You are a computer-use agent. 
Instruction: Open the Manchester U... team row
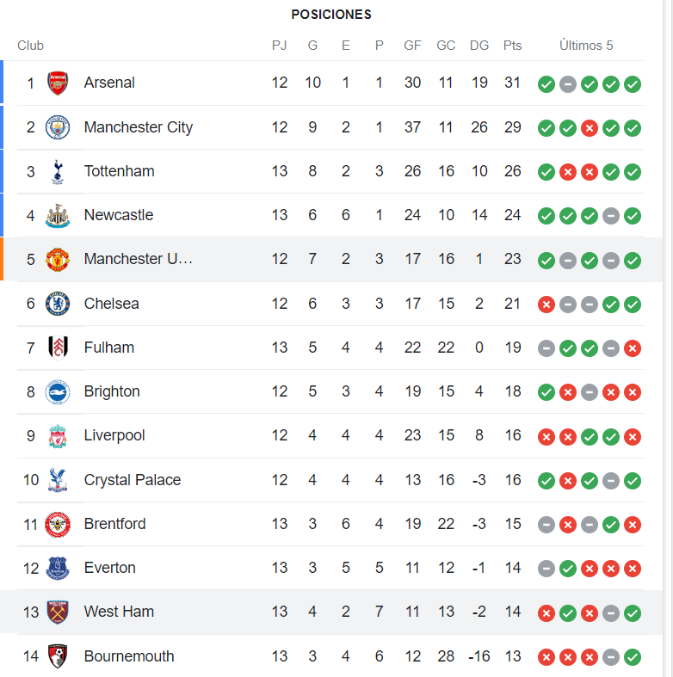point(331,260)
